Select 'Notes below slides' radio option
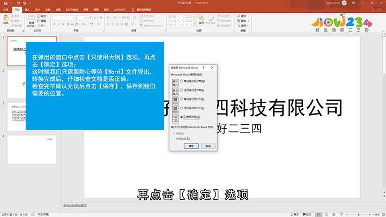Screen dimensions: 386x217 [181, 99]
